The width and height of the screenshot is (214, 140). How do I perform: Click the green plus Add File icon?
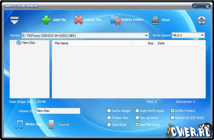coord(46,20)
